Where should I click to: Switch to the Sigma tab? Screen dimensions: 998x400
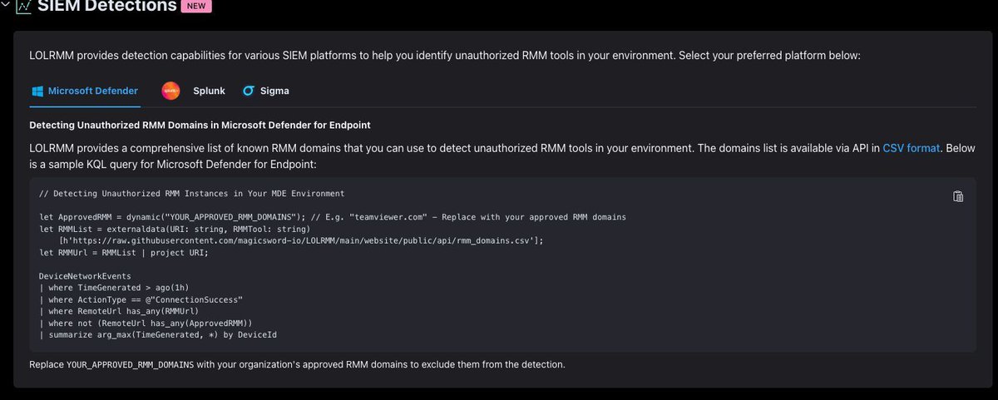266,91
